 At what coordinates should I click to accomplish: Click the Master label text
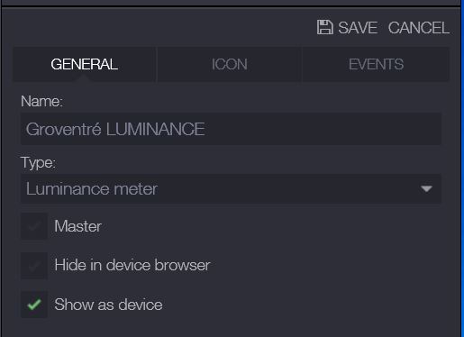pyautogui.click(x=77, y=226)
